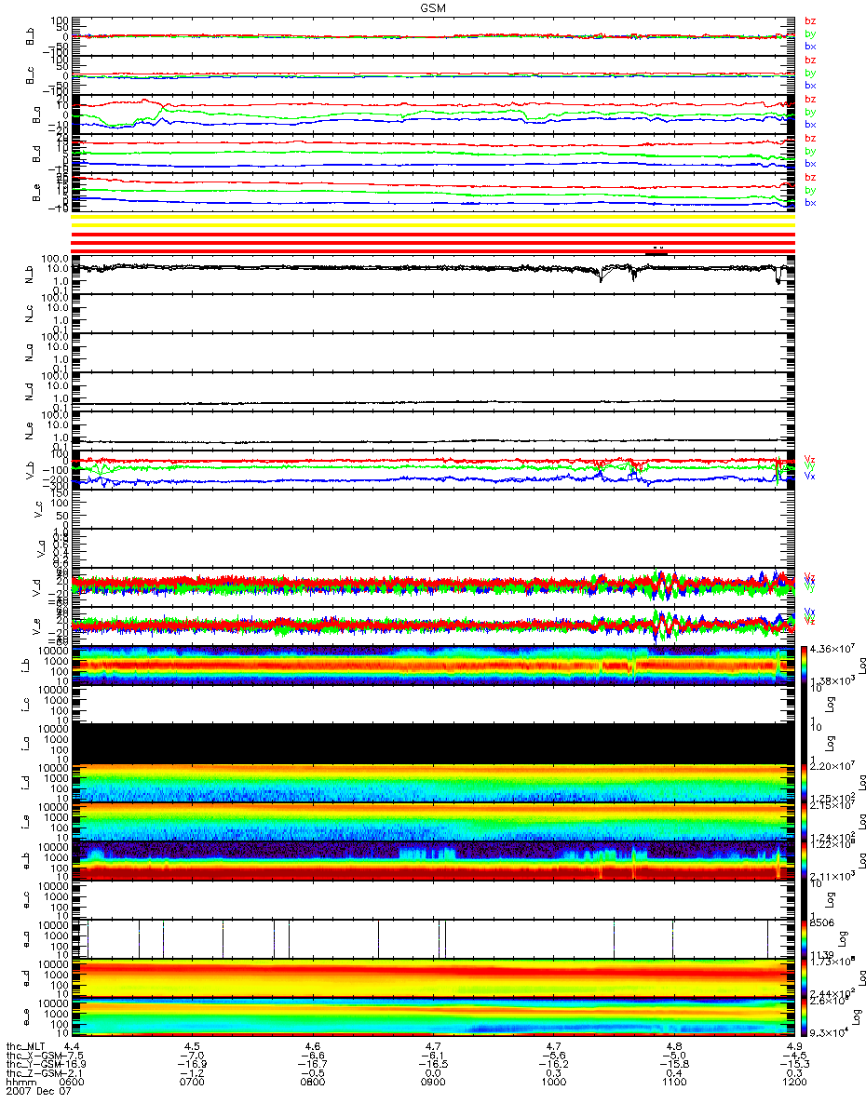
Task: Click the red Vz legend of V_b panel
Action: (x=809, y=458)
